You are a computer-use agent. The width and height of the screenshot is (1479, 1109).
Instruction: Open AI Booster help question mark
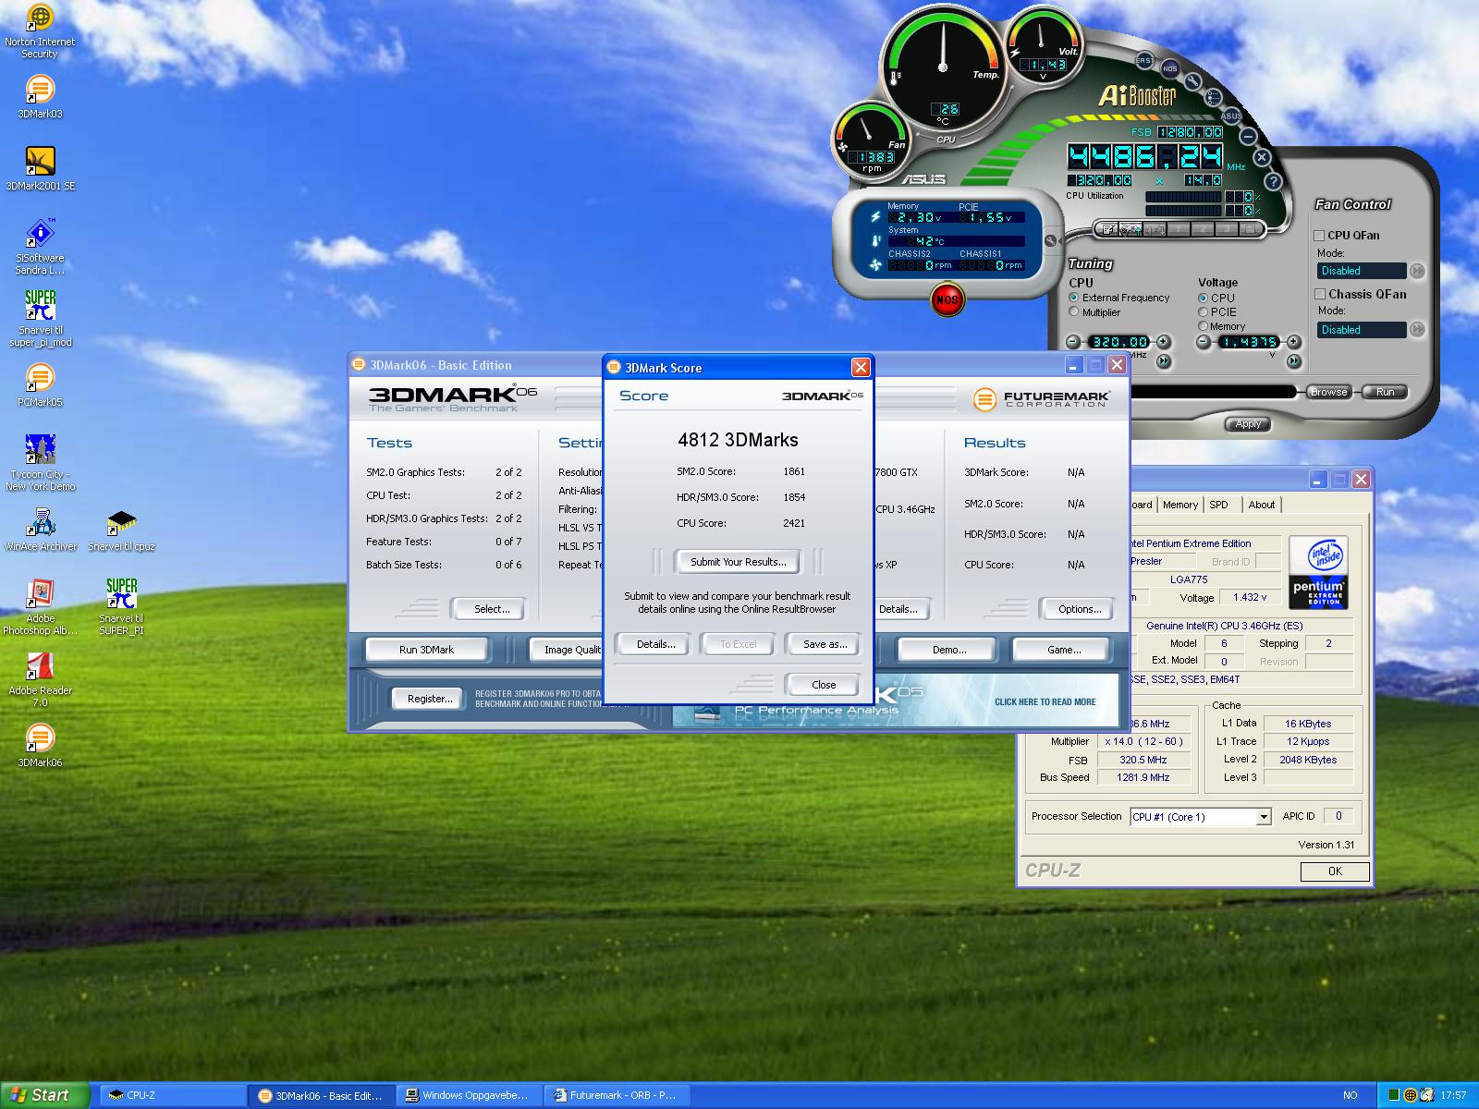(x=1273, y=182)
